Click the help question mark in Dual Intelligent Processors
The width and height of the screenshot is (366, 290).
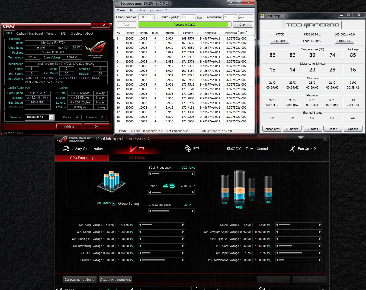point(317,139)
